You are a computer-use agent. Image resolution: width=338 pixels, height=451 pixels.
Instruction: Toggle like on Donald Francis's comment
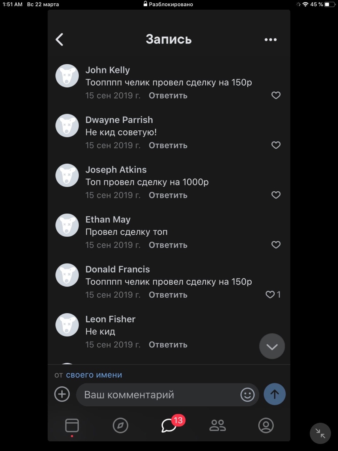270,294
